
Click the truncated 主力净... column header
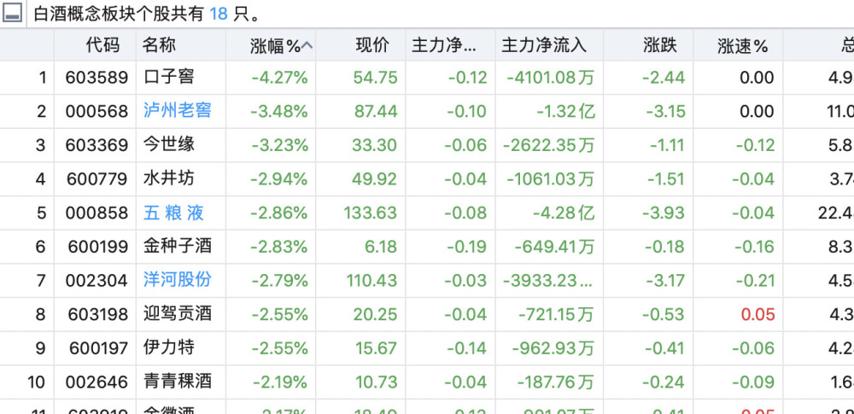coord(444,45)
